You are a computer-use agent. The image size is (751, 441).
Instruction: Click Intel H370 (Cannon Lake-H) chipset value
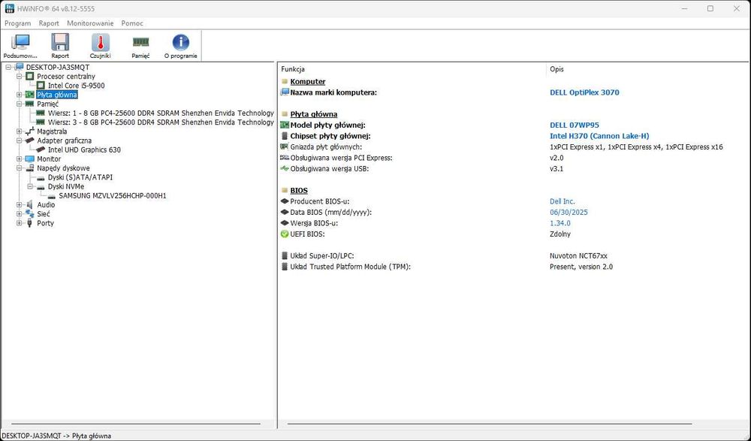click(x=599, y=136)
